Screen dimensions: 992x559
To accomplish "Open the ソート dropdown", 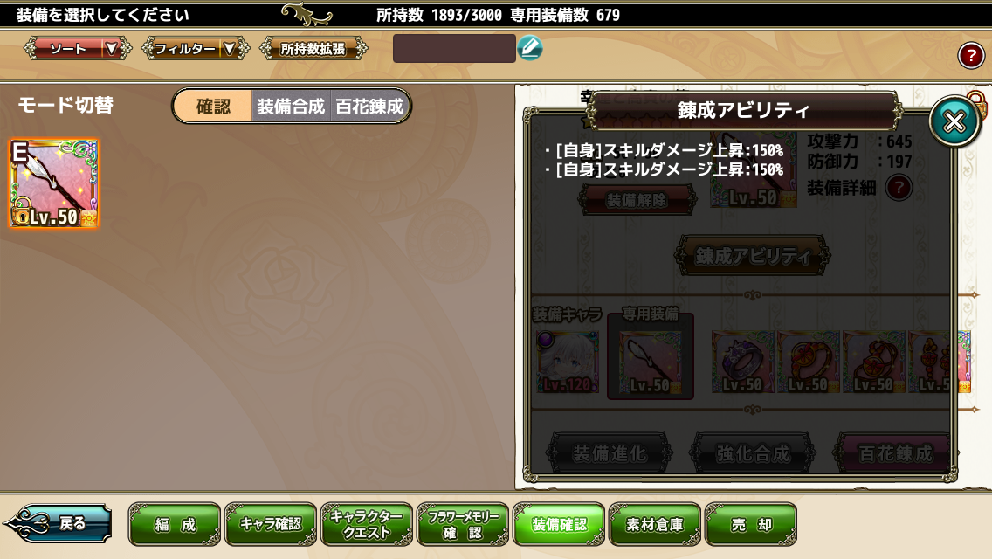I will click(78, 49).
